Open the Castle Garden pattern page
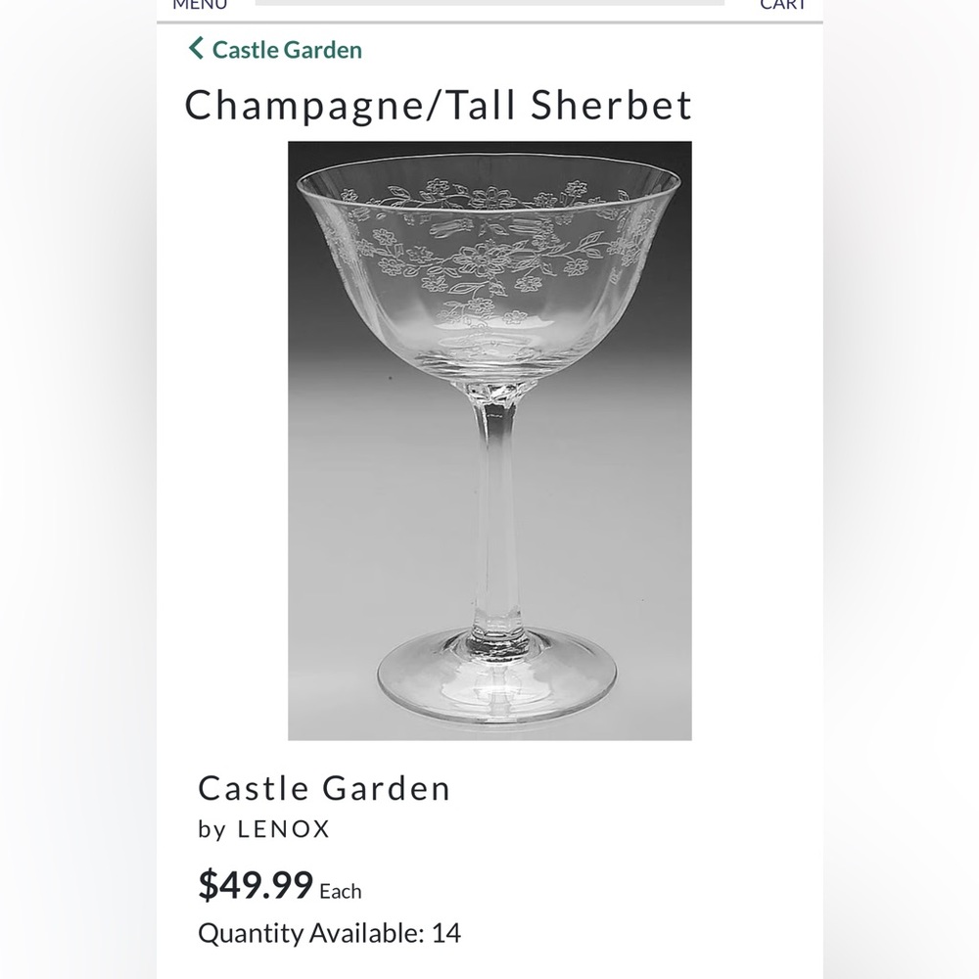 click(323, 787)
